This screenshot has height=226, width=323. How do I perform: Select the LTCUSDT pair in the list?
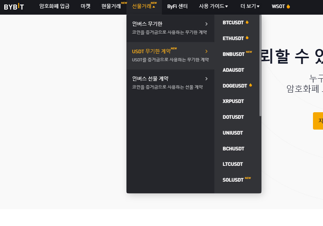click(x=232, y=164)
